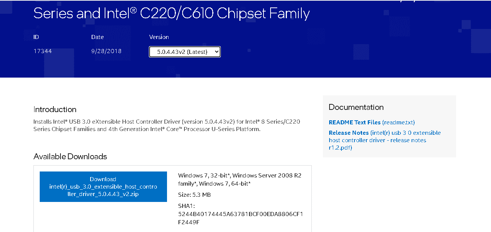Open the README Text Files link
The image size is (491, 232).
click(354, 122)
